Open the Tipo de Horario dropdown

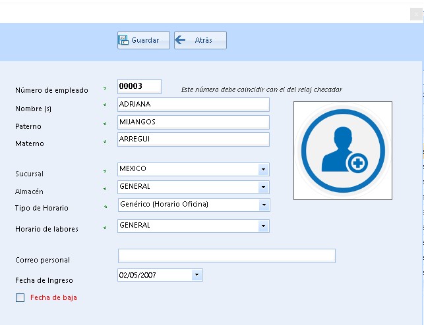tap(264, 205)
